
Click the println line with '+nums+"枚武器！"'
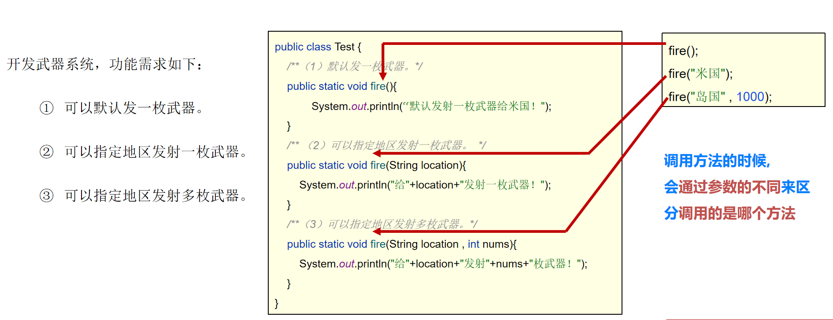coord(443,264)
